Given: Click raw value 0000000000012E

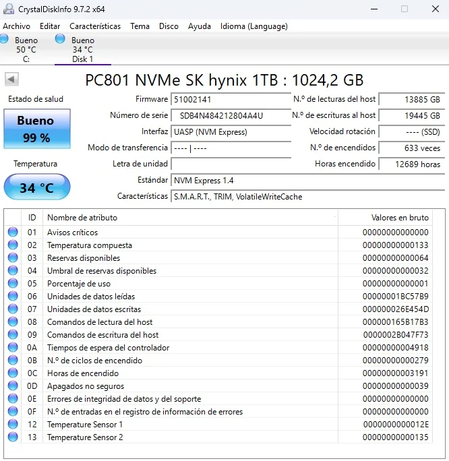Looking at the screenshot, I should click(x=396, y=425).
